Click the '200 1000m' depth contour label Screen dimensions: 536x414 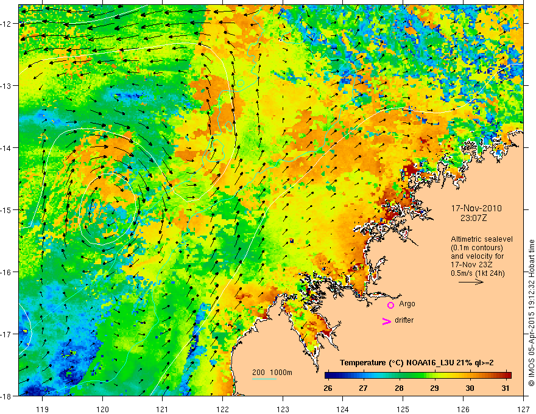tap(272, 373)
